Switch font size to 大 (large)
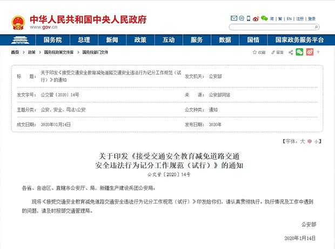The image size is (335, 249). click(x=303, y=141)
